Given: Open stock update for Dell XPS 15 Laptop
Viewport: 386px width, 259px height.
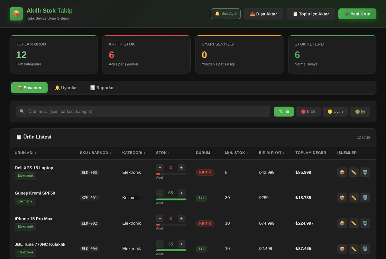Looking at the screenshot, I should pyautogui.click(x=342, y=172).
